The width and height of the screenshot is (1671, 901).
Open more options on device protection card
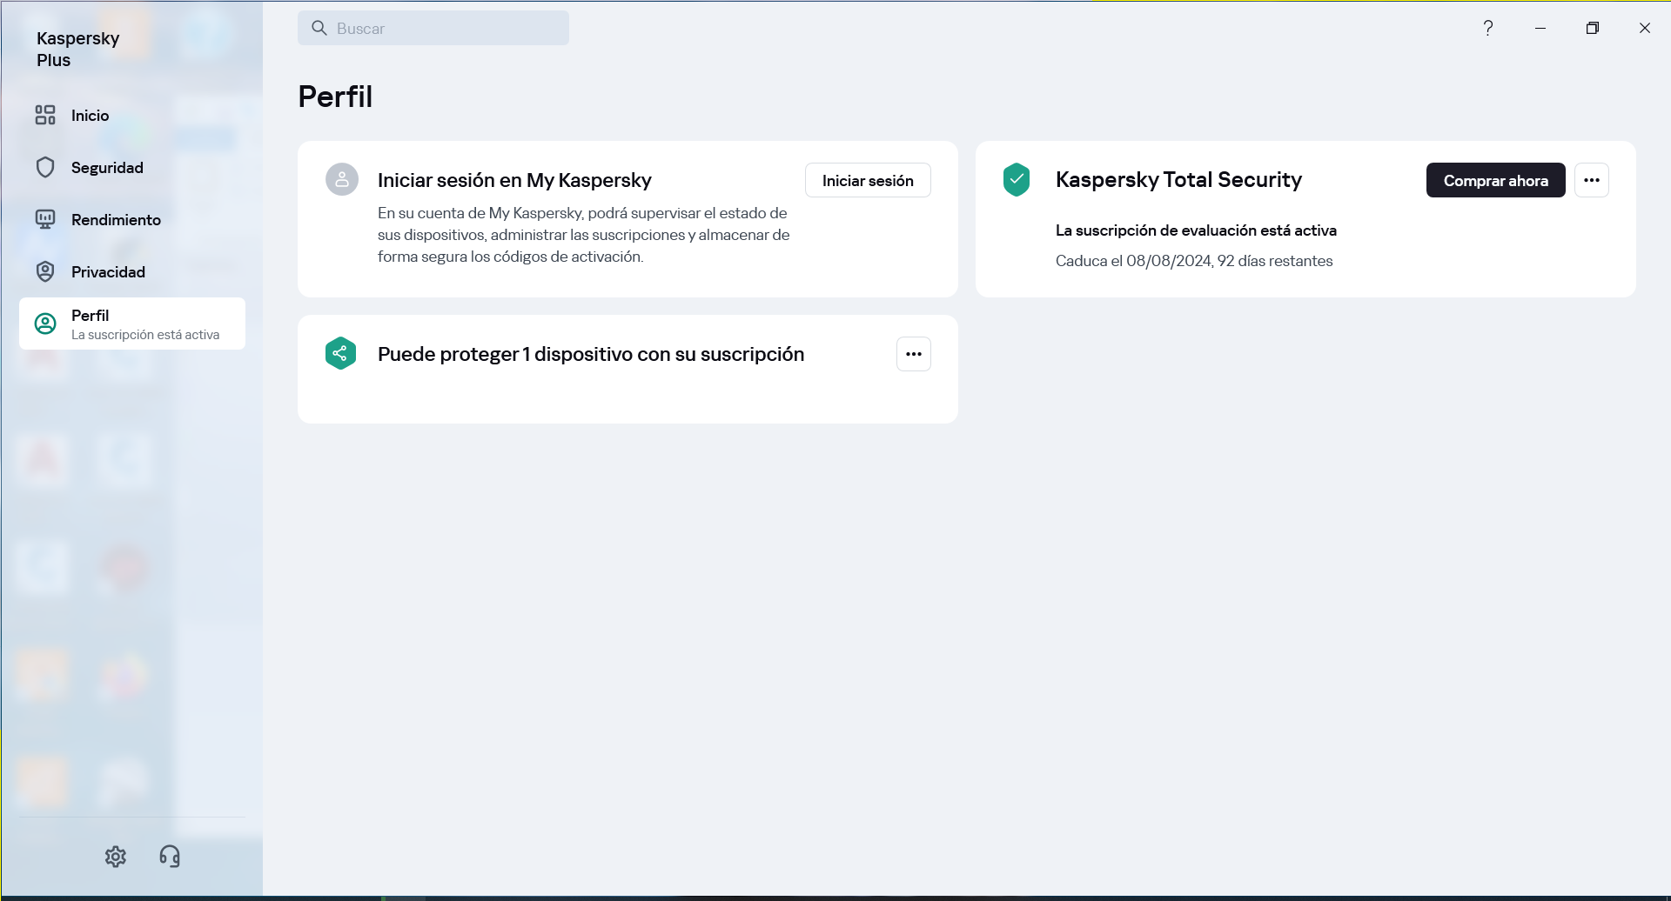914,354
